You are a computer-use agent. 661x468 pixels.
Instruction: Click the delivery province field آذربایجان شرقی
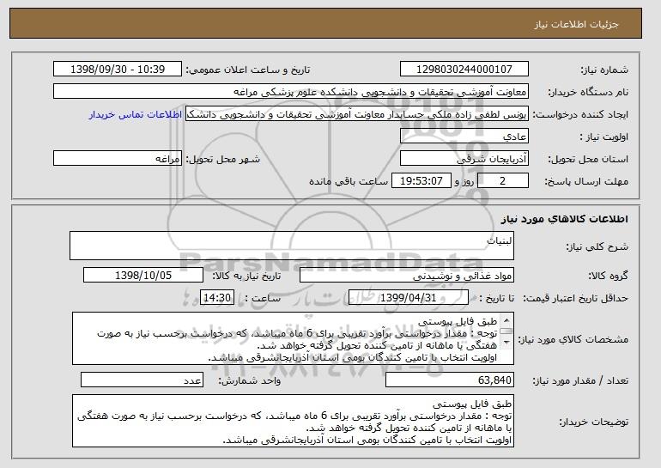coord(464,159)
